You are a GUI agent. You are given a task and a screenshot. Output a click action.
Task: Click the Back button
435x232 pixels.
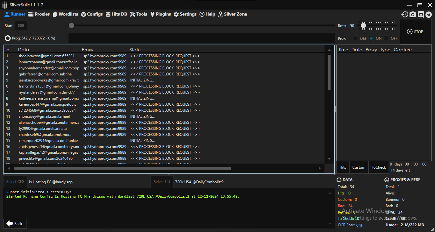[x=15, y=224]
